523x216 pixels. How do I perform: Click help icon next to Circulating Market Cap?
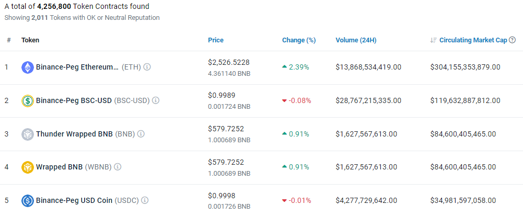pyautogui.click(x=513, y=40)
